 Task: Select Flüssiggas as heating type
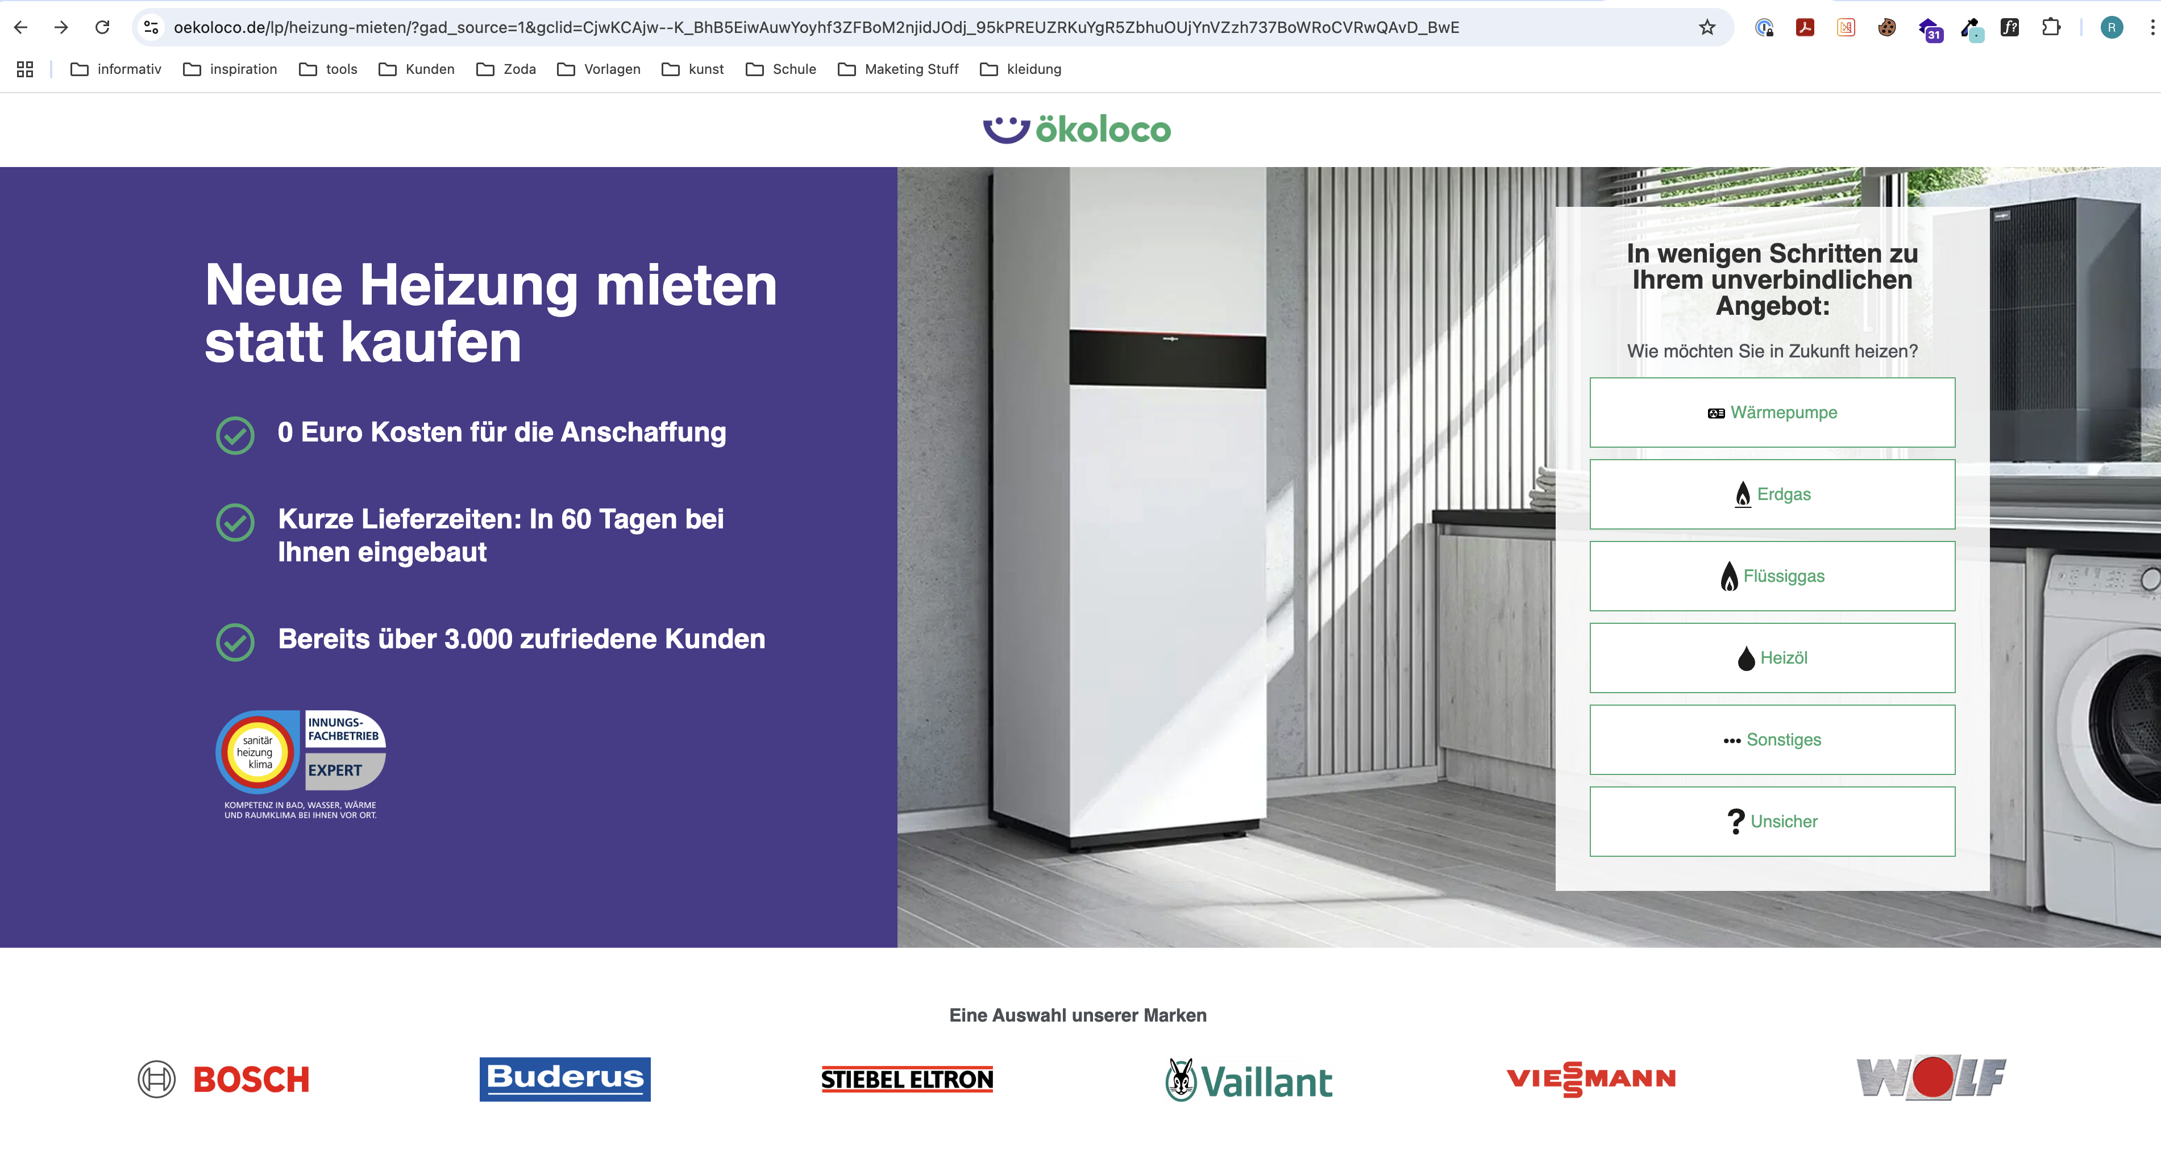click(x=1772, y=576)
